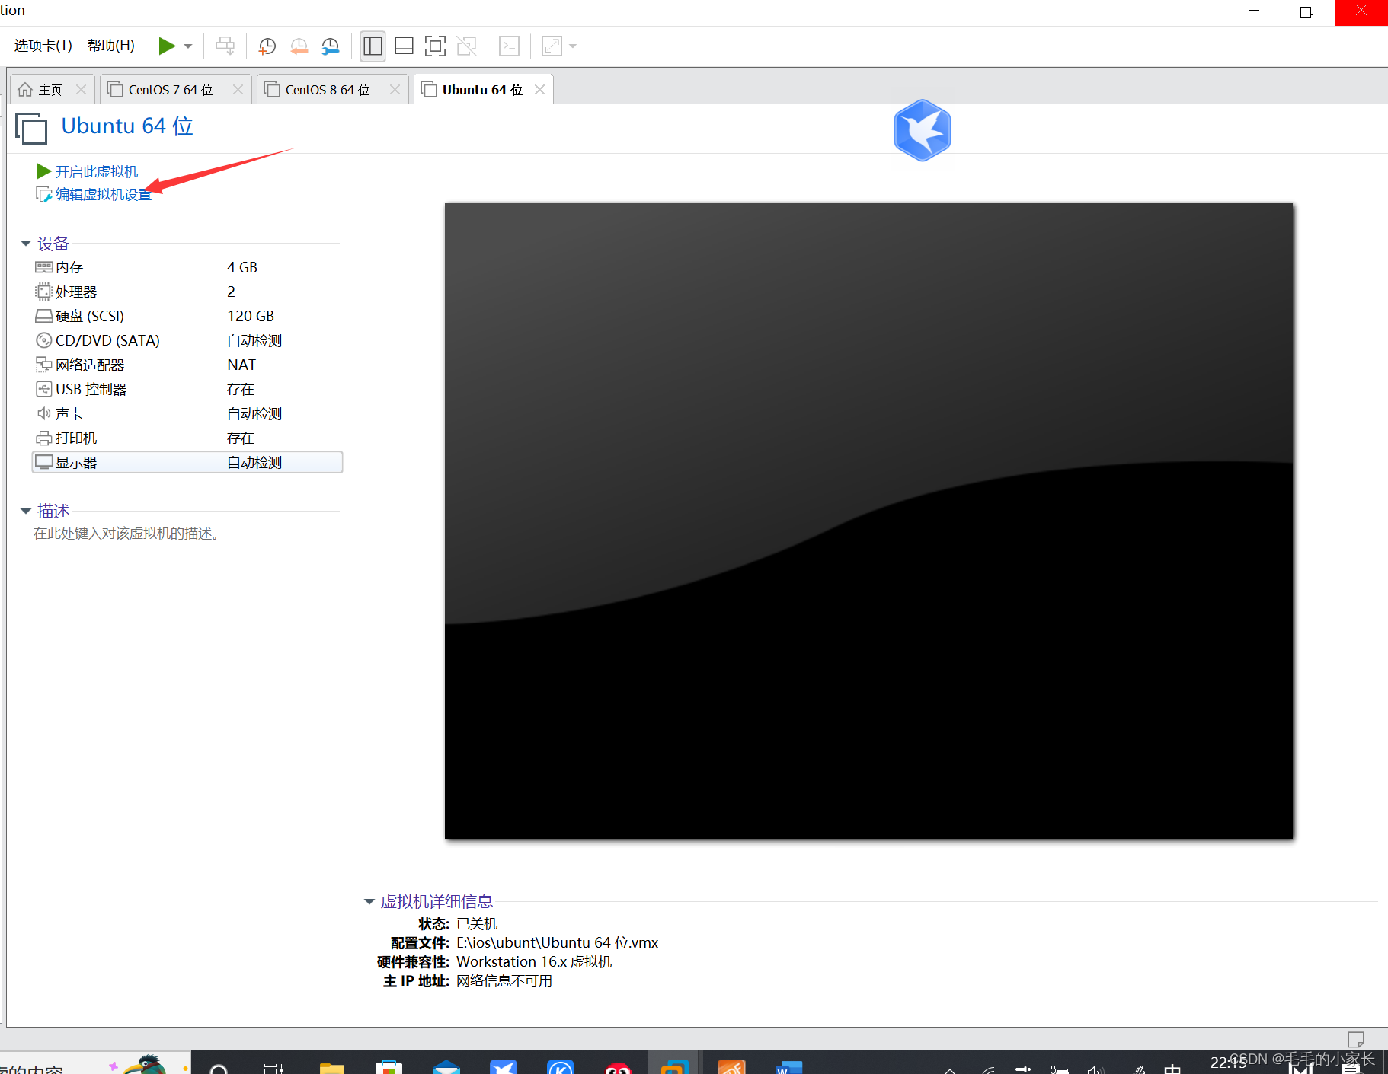Screen dimensions: 1388x1074
Task: Select the Ubuntu 64 位 tab
Action: coord(482,90)
